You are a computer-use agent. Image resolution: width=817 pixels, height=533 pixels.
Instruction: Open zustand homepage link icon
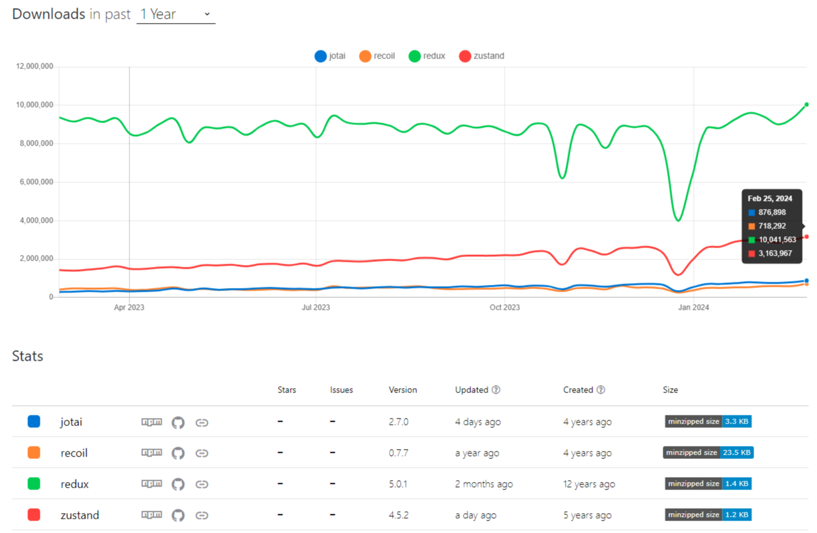tap(202, 515)
